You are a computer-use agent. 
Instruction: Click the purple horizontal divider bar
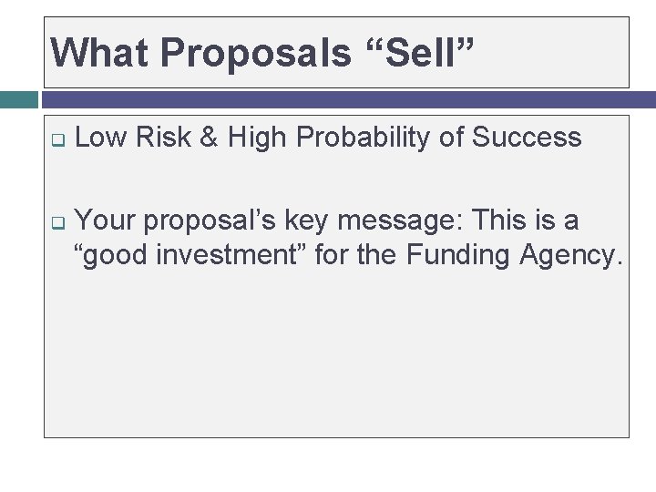click(348, 99)
